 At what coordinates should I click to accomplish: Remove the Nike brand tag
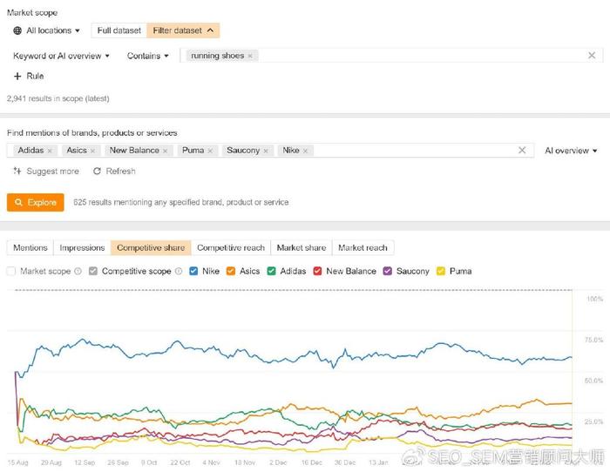(305, 151)
